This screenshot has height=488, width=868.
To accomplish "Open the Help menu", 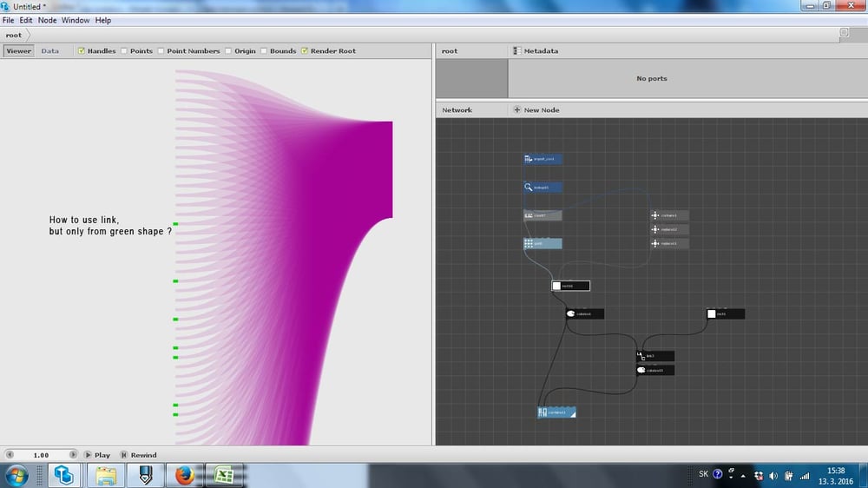I will 103,20.
